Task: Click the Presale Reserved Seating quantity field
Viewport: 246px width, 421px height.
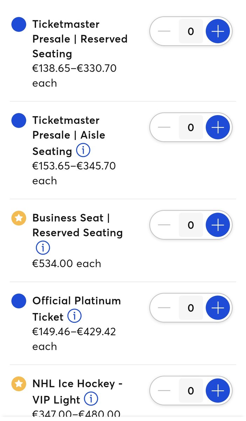Action: (x=191, y=31)
